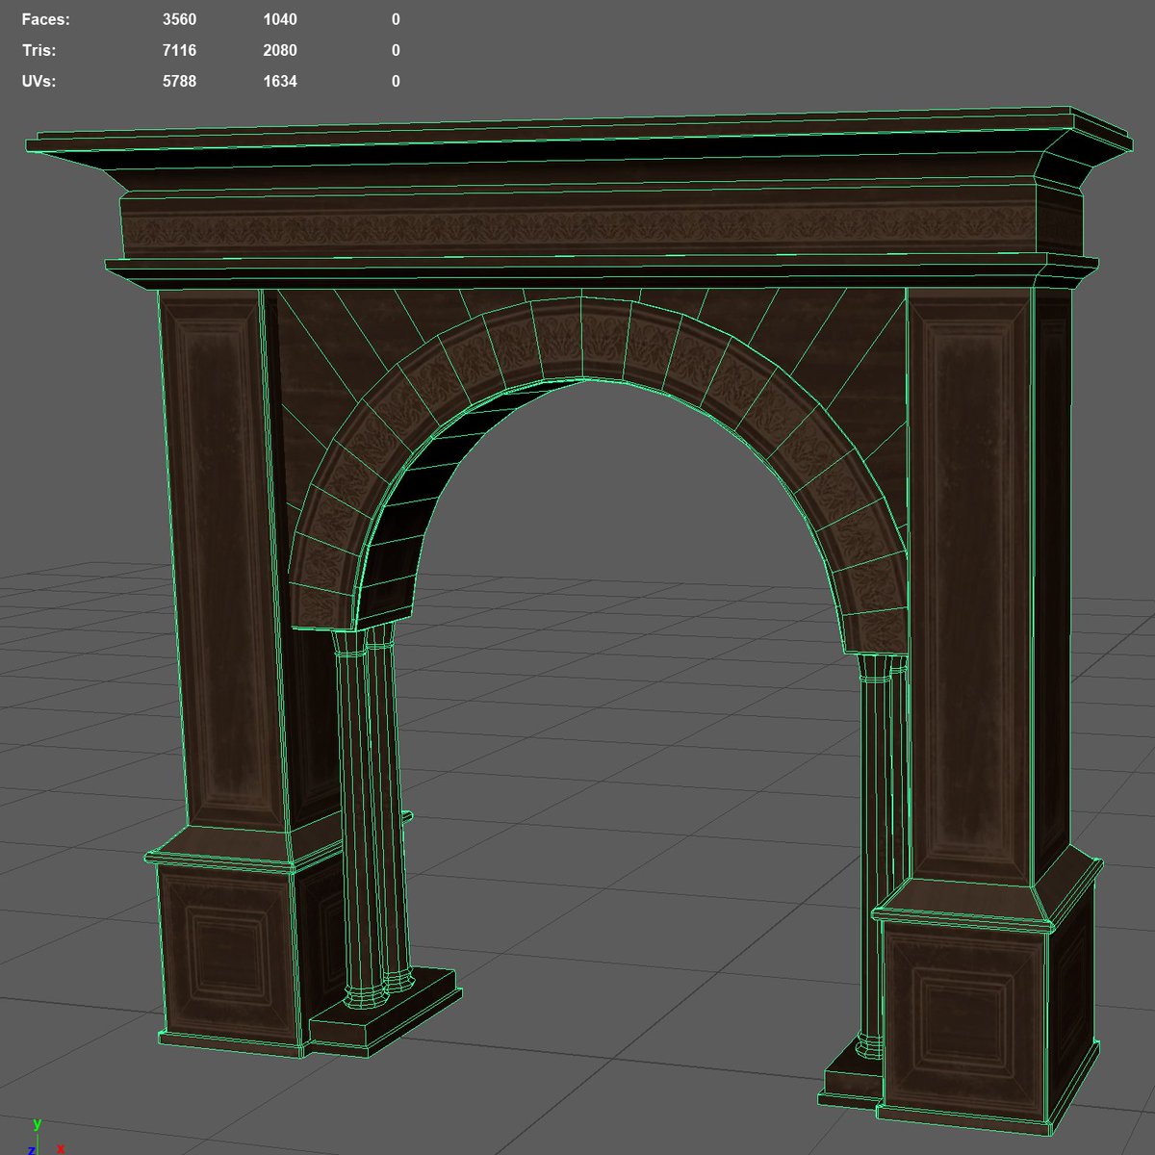Screen dimensions: 1155x1155
Task: Click the "Faces:" heads-up display label
Action: point(45,19)
